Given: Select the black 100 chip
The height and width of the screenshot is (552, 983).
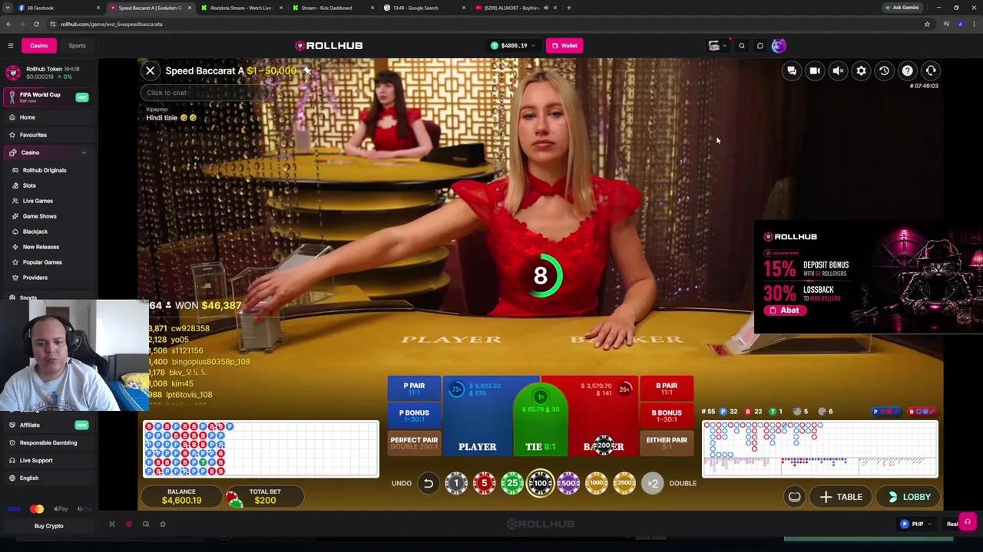Looking at the screenshot, I should click(541, 483).
